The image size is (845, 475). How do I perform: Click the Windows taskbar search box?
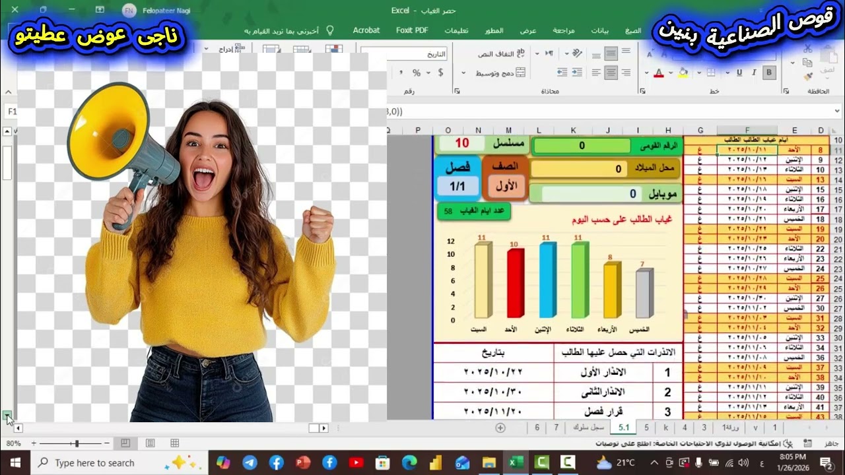[119, 462]
